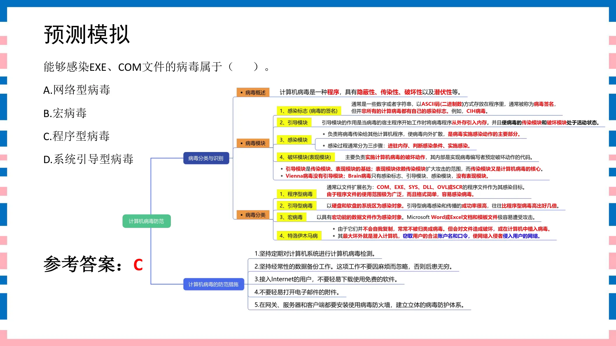The image size is (616, 346).
Task: Click the orange 病毒模块 node
Action: tap(253, 143)
